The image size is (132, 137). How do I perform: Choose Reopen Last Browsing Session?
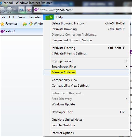click(86, 40)
